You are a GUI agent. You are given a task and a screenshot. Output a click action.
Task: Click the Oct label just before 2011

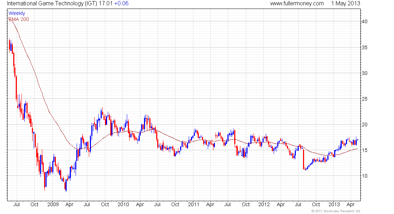point(175,204)
